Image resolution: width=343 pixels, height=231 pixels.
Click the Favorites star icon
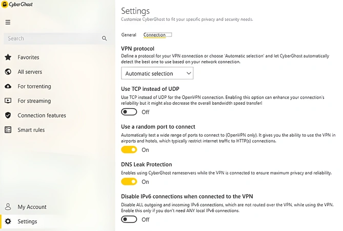(8, 57)
